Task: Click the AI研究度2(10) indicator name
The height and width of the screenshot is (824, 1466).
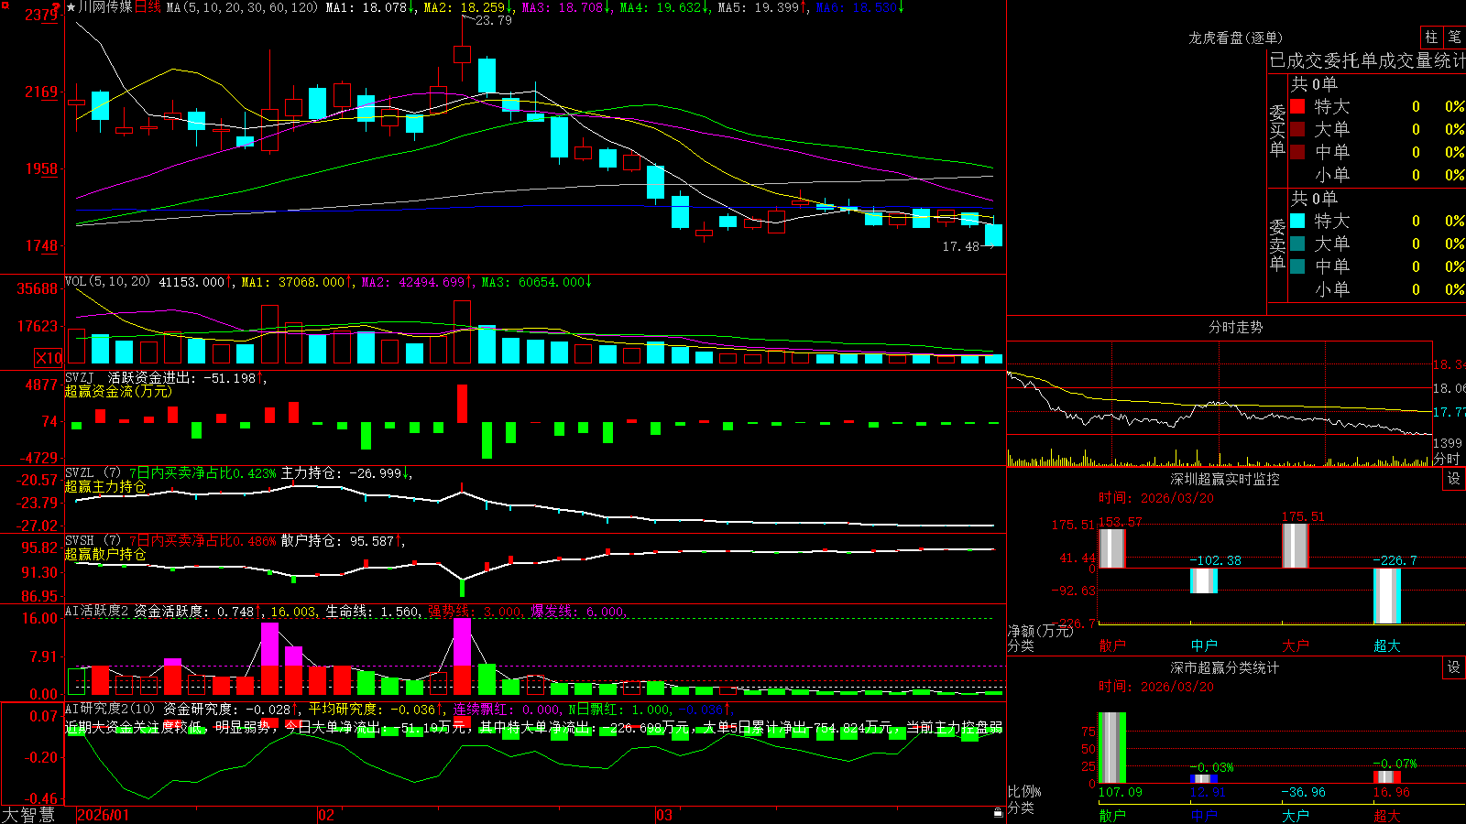Action: [111, 709]
